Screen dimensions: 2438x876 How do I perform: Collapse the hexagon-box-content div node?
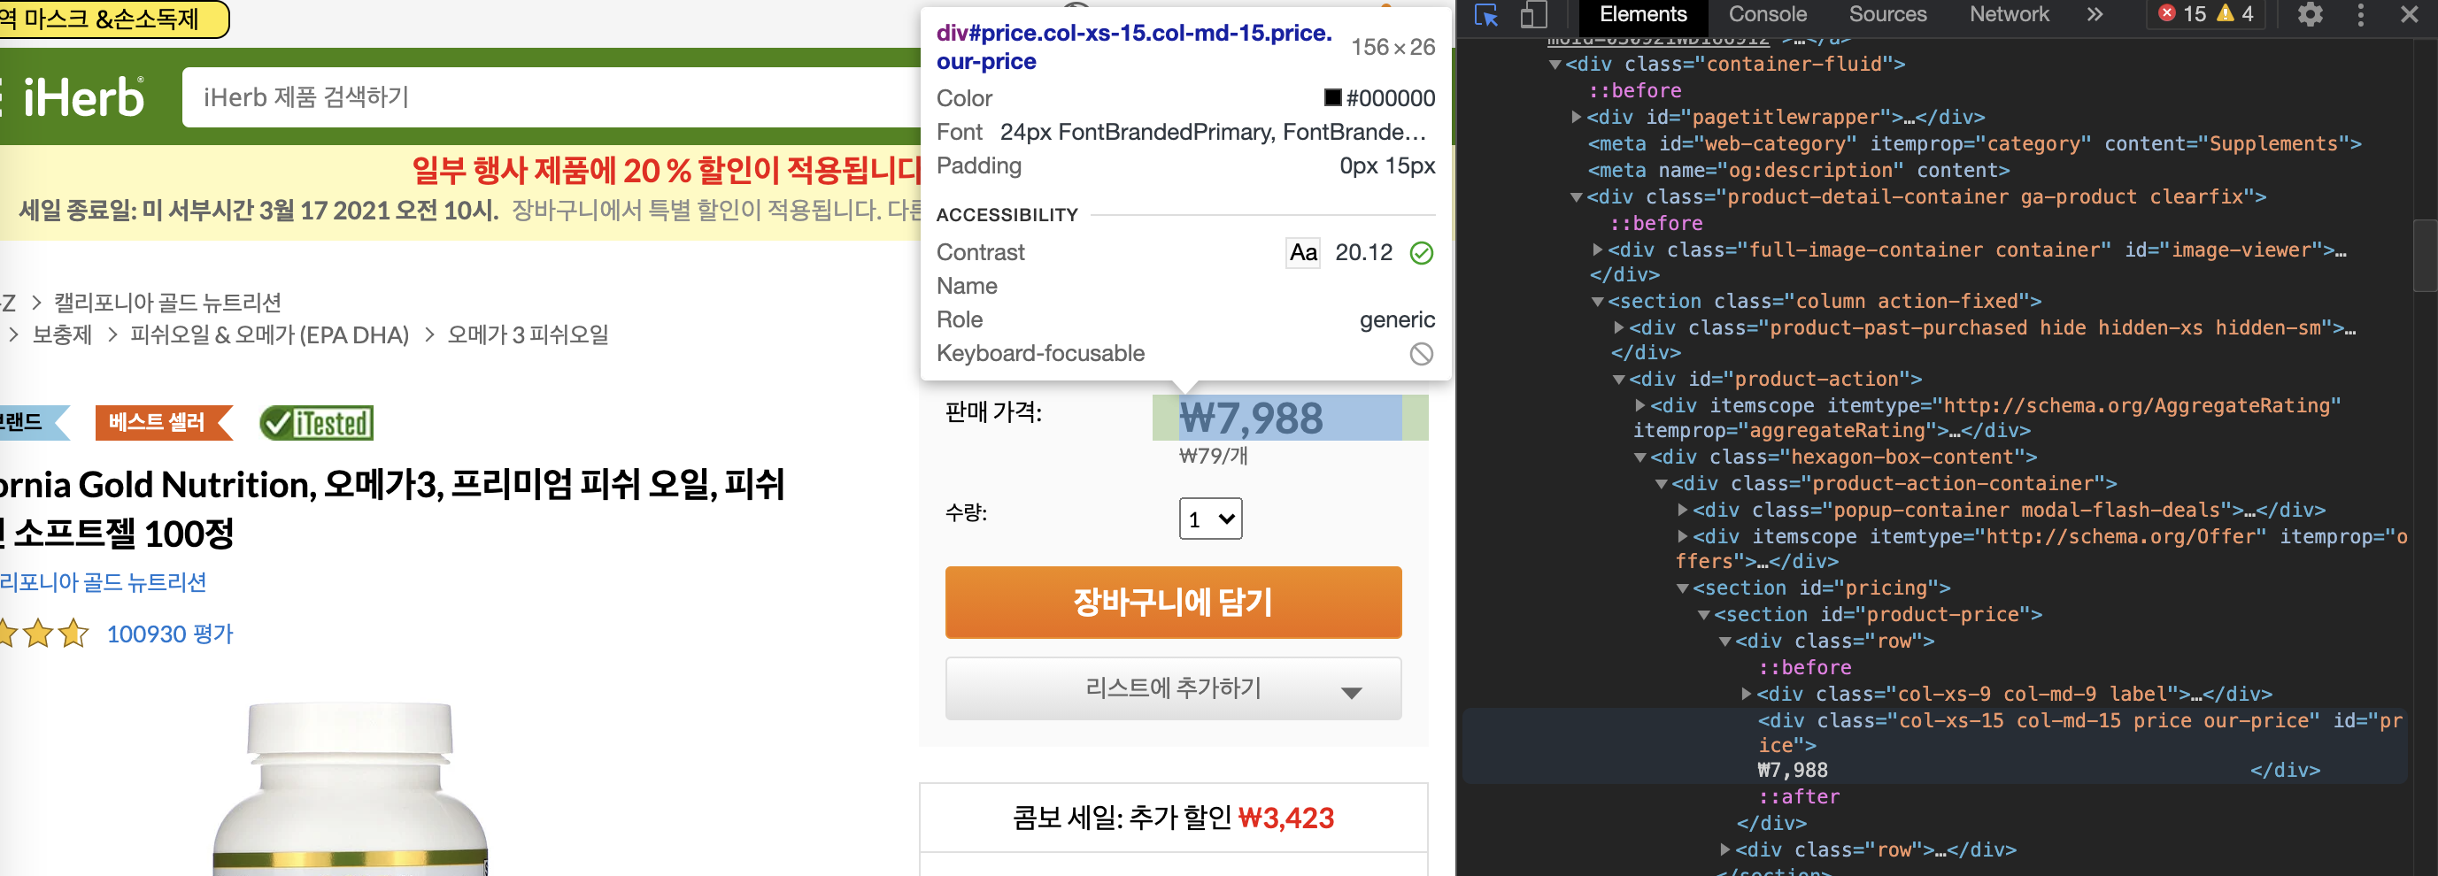click(1640, 457)
